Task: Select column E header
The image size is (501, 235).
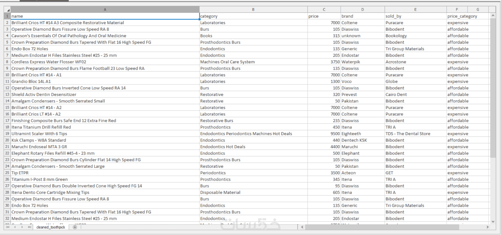Action: (x=416, y=9)
